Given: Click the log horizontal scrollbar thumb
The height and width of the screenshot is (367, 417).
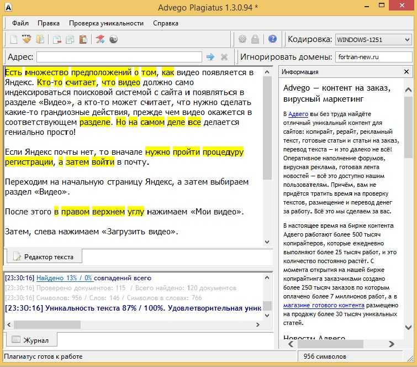Looking at the screenshot, I should [x=47, y=324].
